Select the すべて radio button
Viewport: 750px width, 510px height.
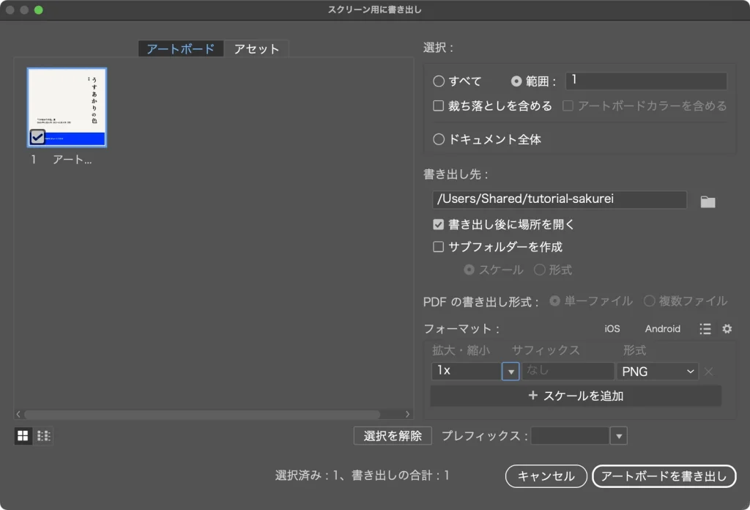click(439, 81)
